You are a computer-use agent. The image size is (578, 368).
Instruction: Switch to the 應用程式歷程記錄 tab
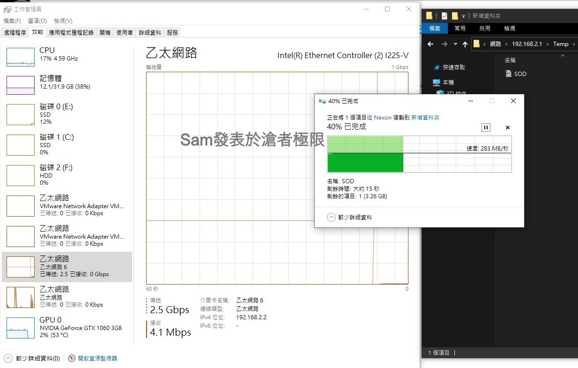pos(72,33)
